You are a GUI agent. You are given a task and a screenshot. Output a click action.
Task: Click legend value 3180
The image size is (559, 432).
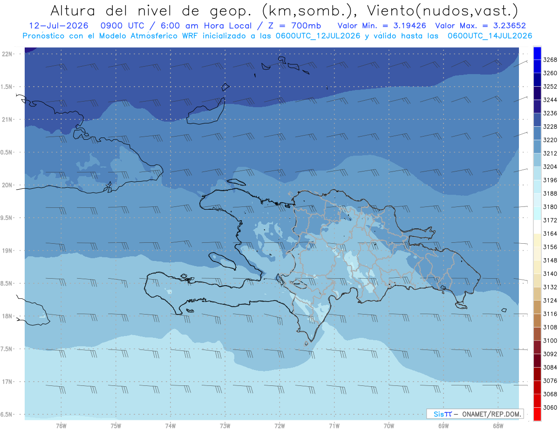click(550, 207)
